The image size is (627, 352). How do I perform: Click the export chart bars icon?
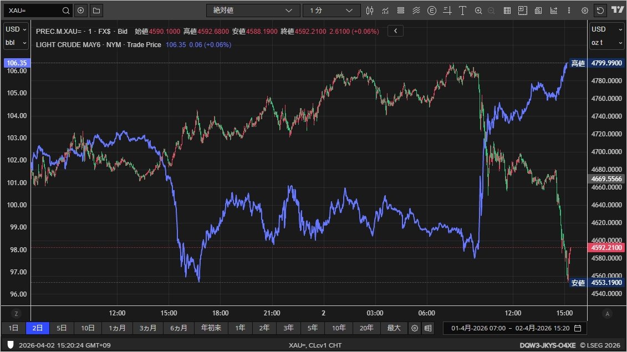(554, 11)
